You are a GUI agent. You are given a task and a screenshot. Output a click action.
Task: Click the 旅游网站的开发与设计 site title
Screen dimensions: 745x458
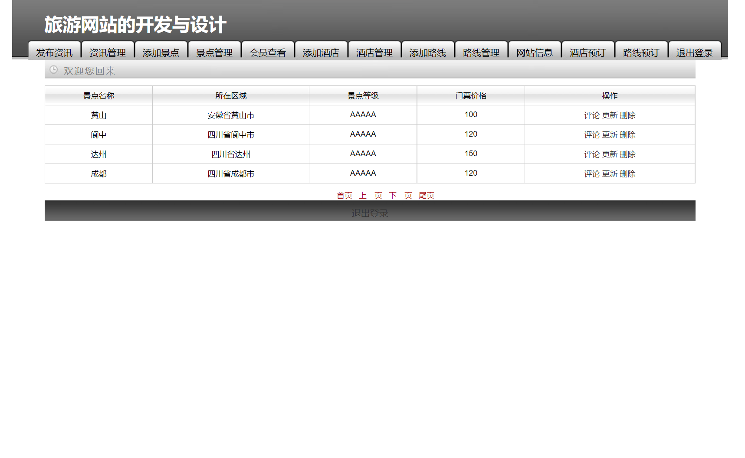[x=135, y=25]
